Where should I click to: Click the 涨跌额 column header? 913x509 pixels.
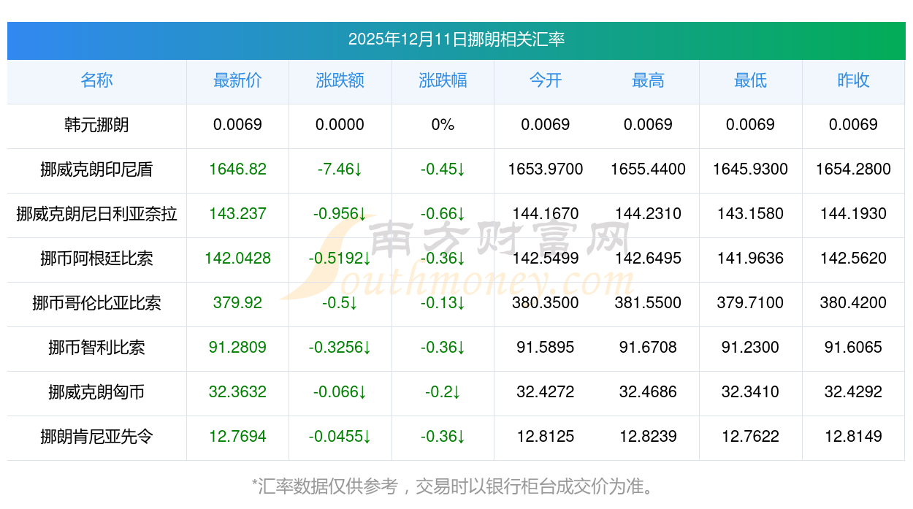[340, 80]
